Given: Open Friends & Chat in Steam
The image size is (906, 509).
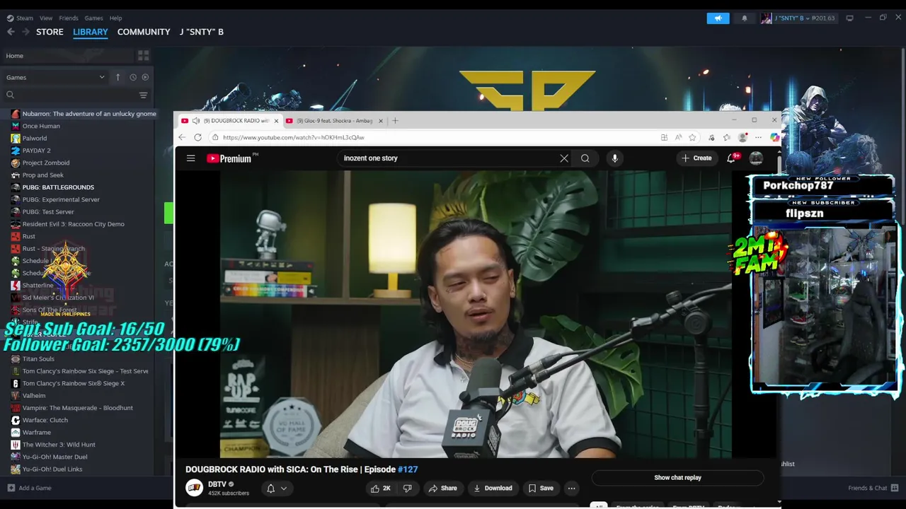Looking at the screenshot, I should [873, 488].
